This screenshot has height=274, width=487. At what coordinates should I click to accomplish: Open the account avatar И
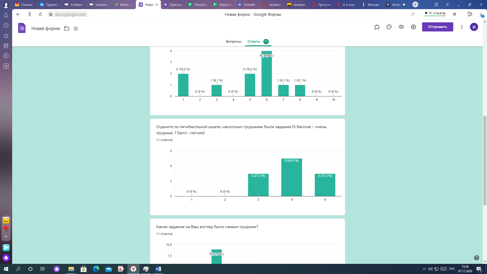click(474, 27)
